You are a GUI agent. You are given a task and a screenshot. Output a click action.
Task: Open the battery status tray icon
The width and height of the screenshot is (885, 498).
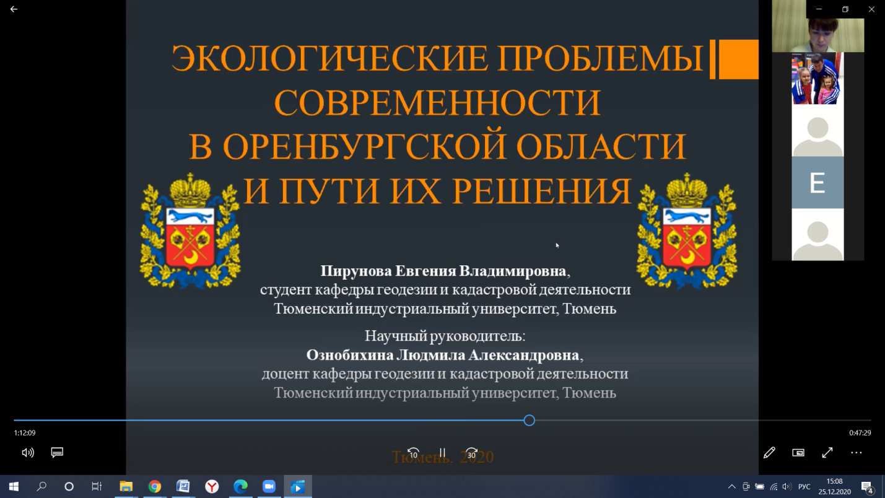point(759,487)
